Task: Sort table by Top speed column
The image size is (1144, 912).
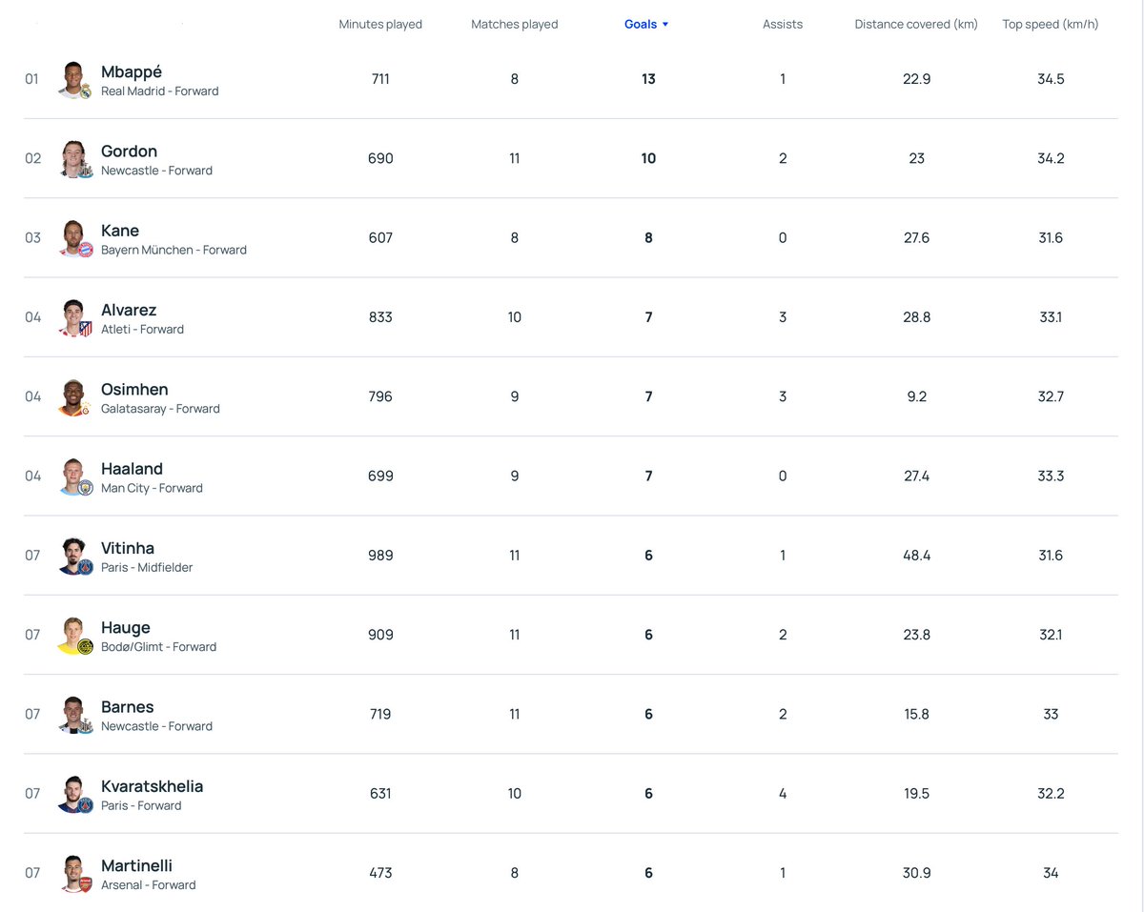Action: 1050,24
